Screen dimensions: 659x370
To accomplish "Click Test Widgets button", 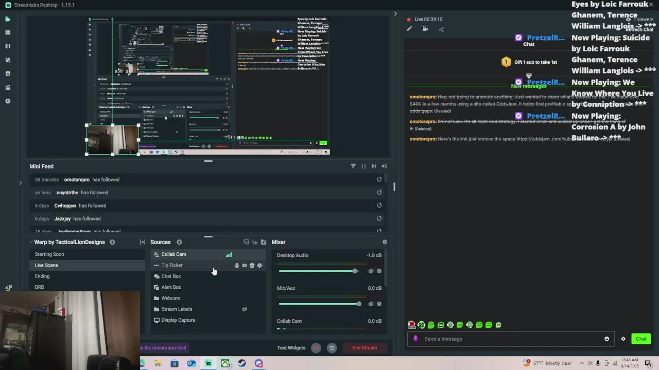I will [291, 348].
